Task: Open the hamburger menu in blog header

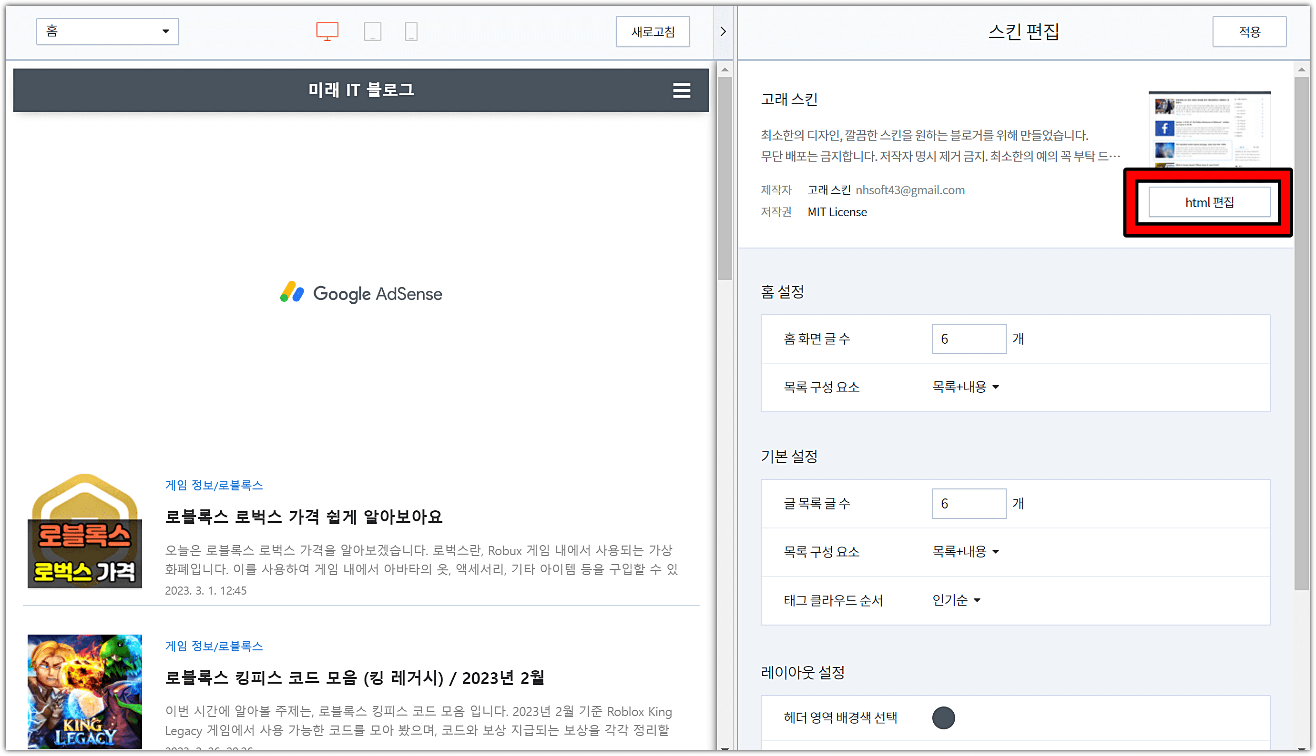Action: click(682, 90)
